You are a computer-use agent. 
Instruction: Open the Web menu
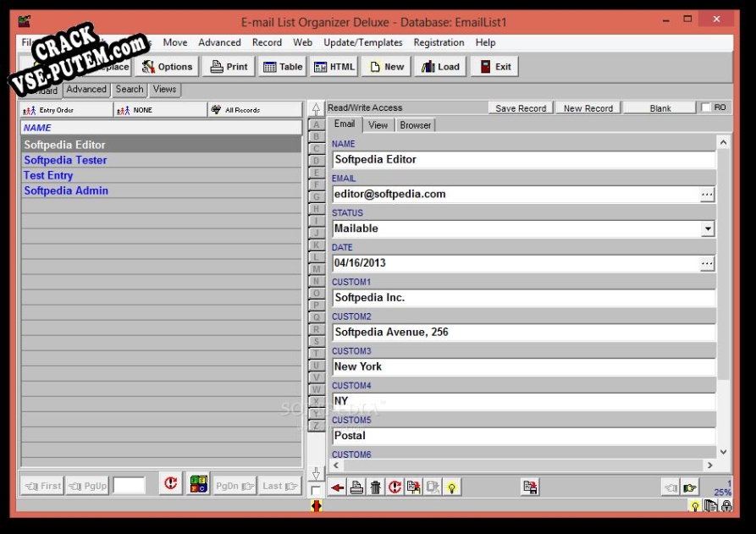(x=302, y=42)
